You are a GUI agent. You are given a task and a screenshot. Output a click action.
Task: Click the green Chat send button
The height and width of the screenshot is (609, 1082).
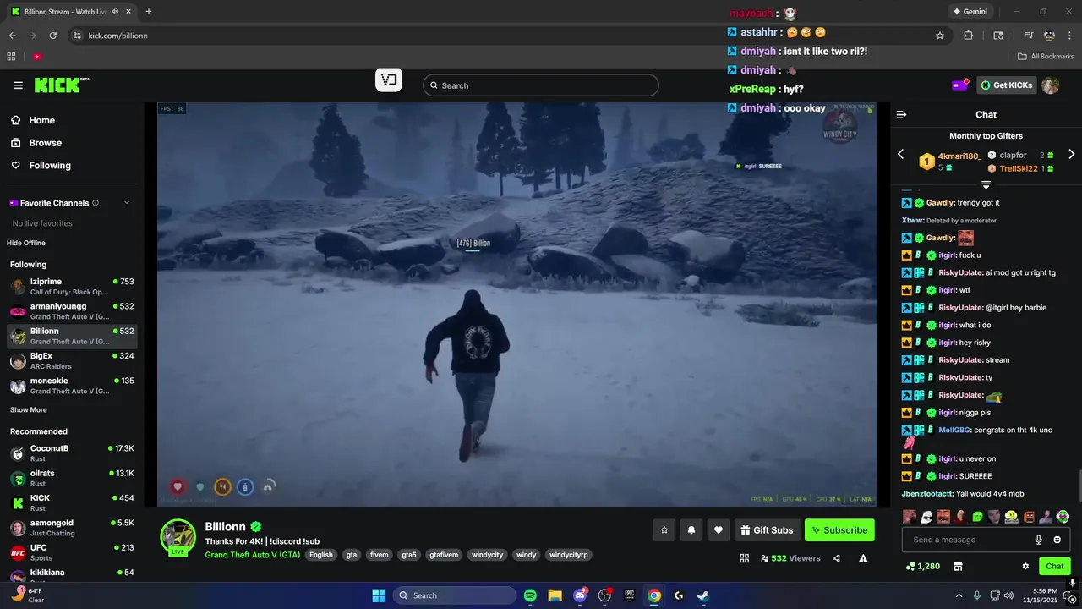1055,566
